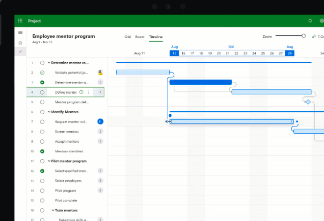Select Define mentor Gantt bar
The width and height of the screenshot is (324, 221).
tap(271, 92)
